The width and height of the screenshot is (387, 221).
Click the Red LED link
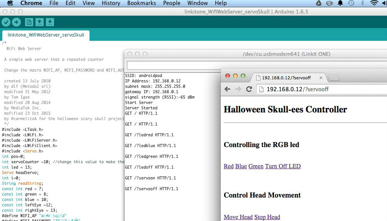coord(228,166)
